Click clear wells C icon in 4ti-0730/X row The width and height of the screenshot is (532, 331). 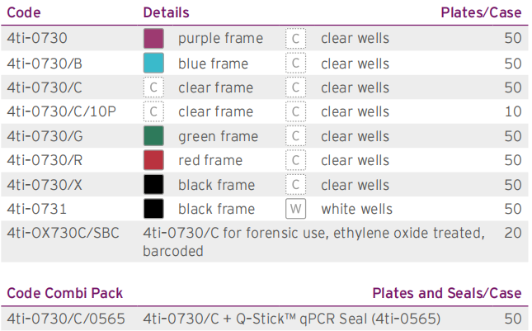[x=296, y=185]
